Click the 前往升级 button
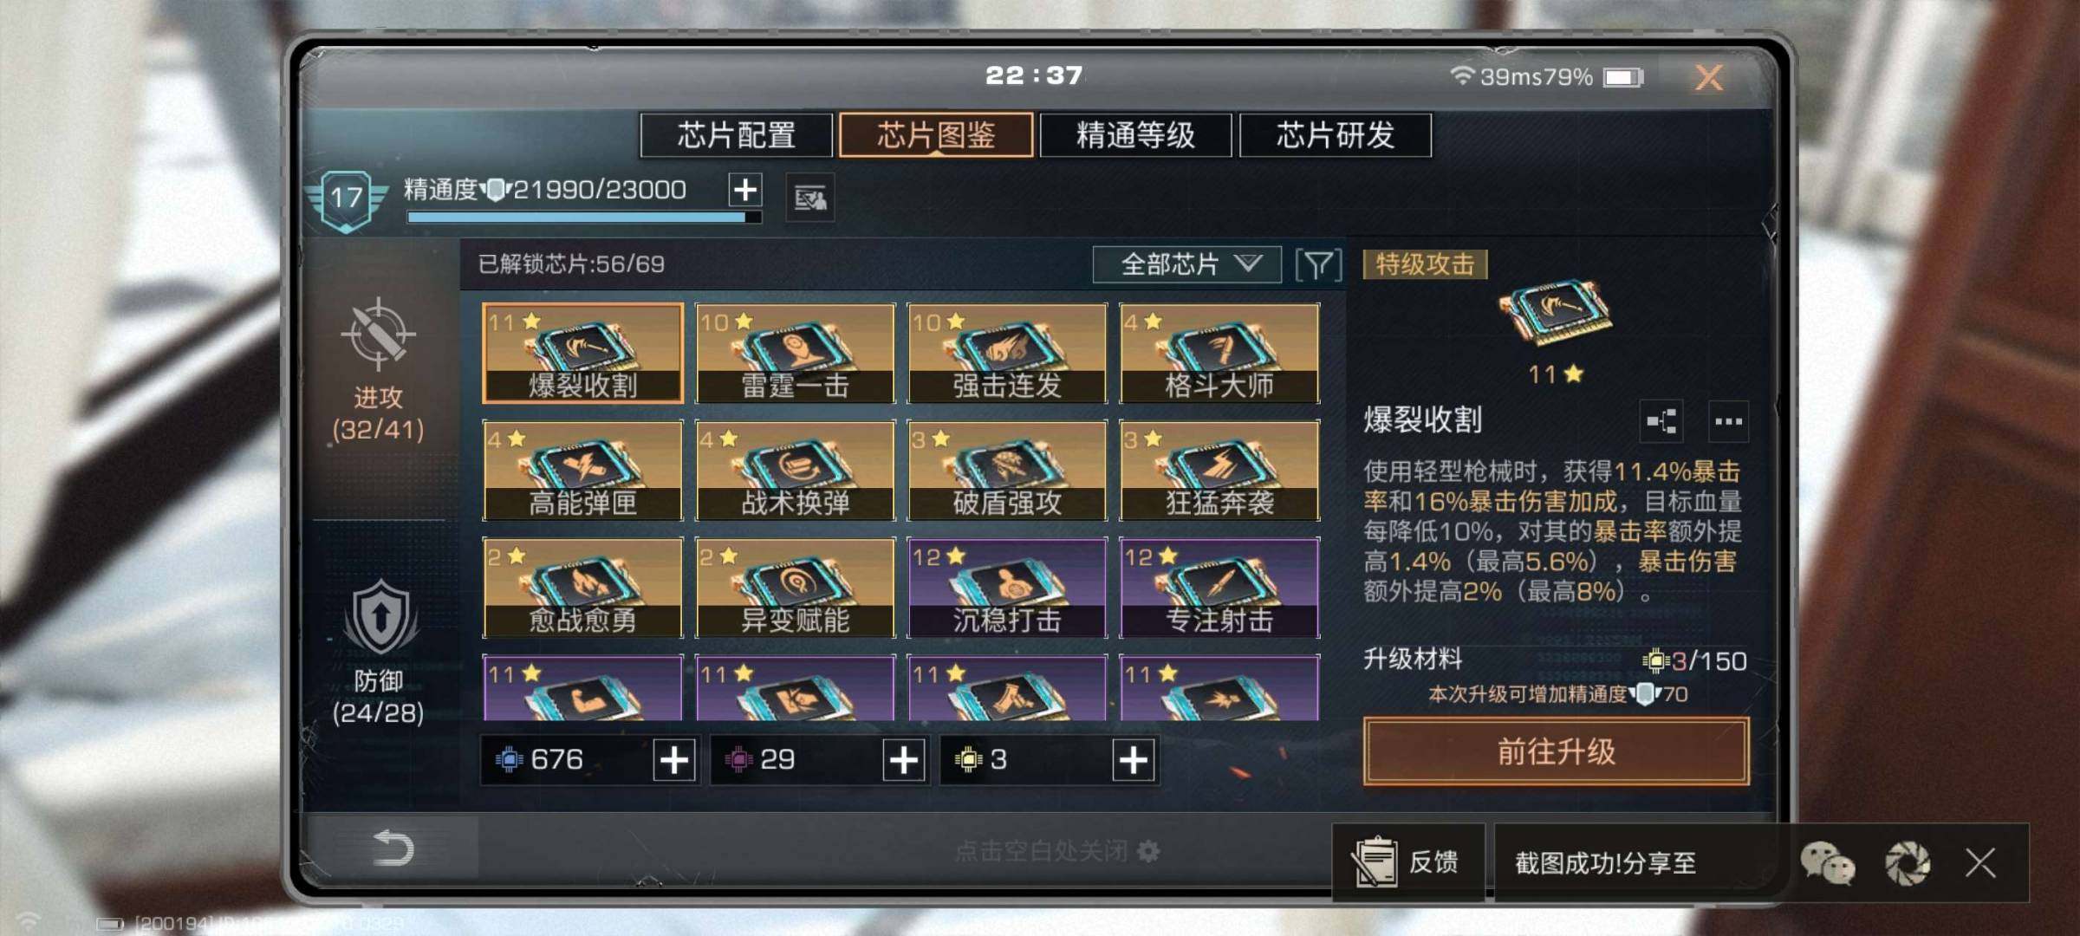Image resolution: width=2080 pixels, height=936 pixels. click(1556, 751)
